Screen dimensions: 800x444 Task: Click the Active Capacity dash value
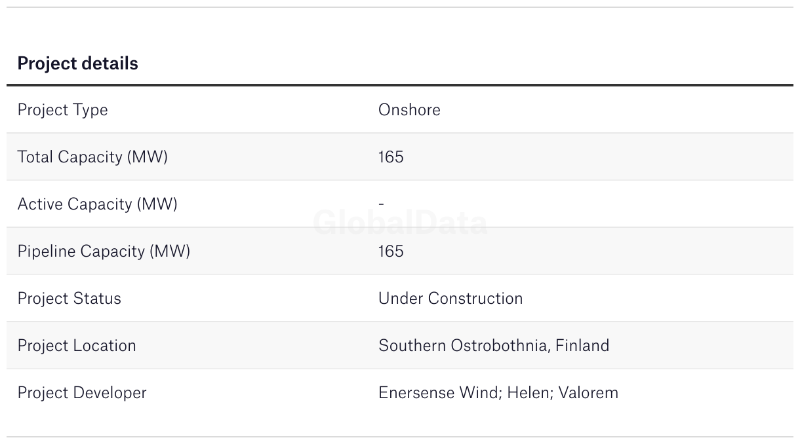(382, 204)
